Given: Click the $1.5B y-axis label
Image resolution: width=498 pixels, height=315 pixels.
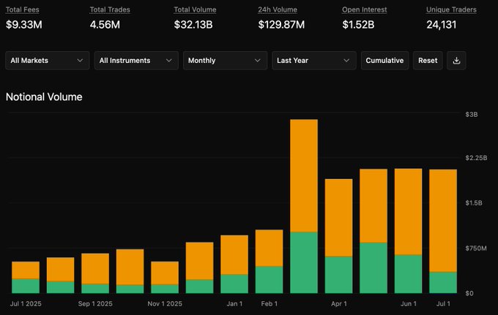Looking at the screenshot, I should (x=474, y=203).
